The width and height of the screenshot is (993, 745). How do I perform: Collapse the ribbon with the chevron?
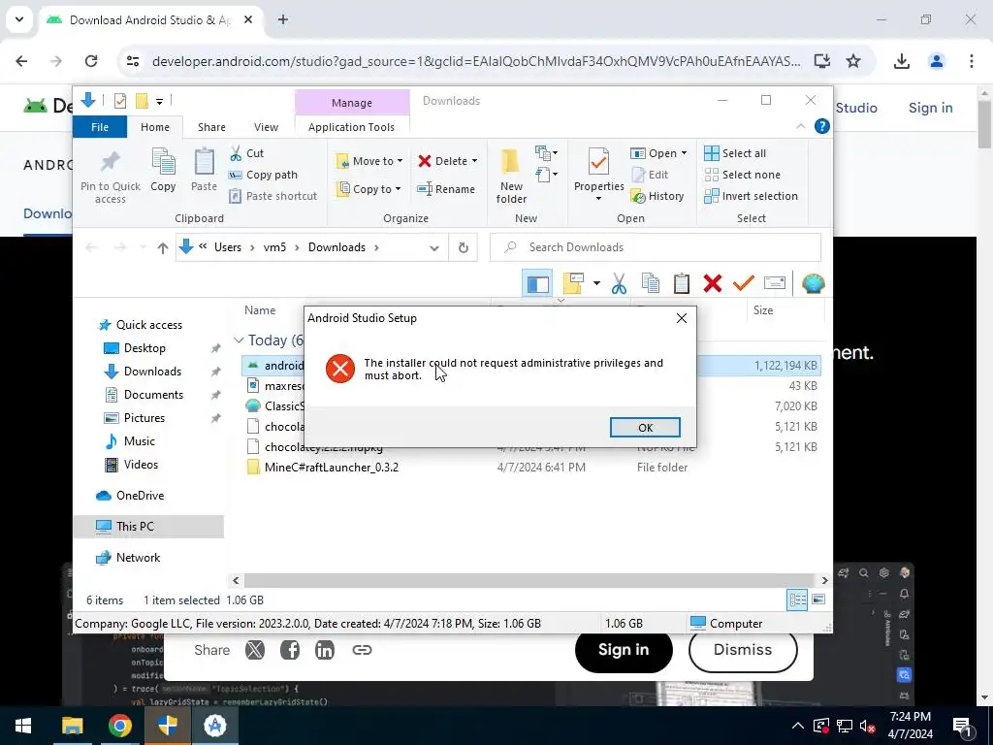(x=800, y=126)
